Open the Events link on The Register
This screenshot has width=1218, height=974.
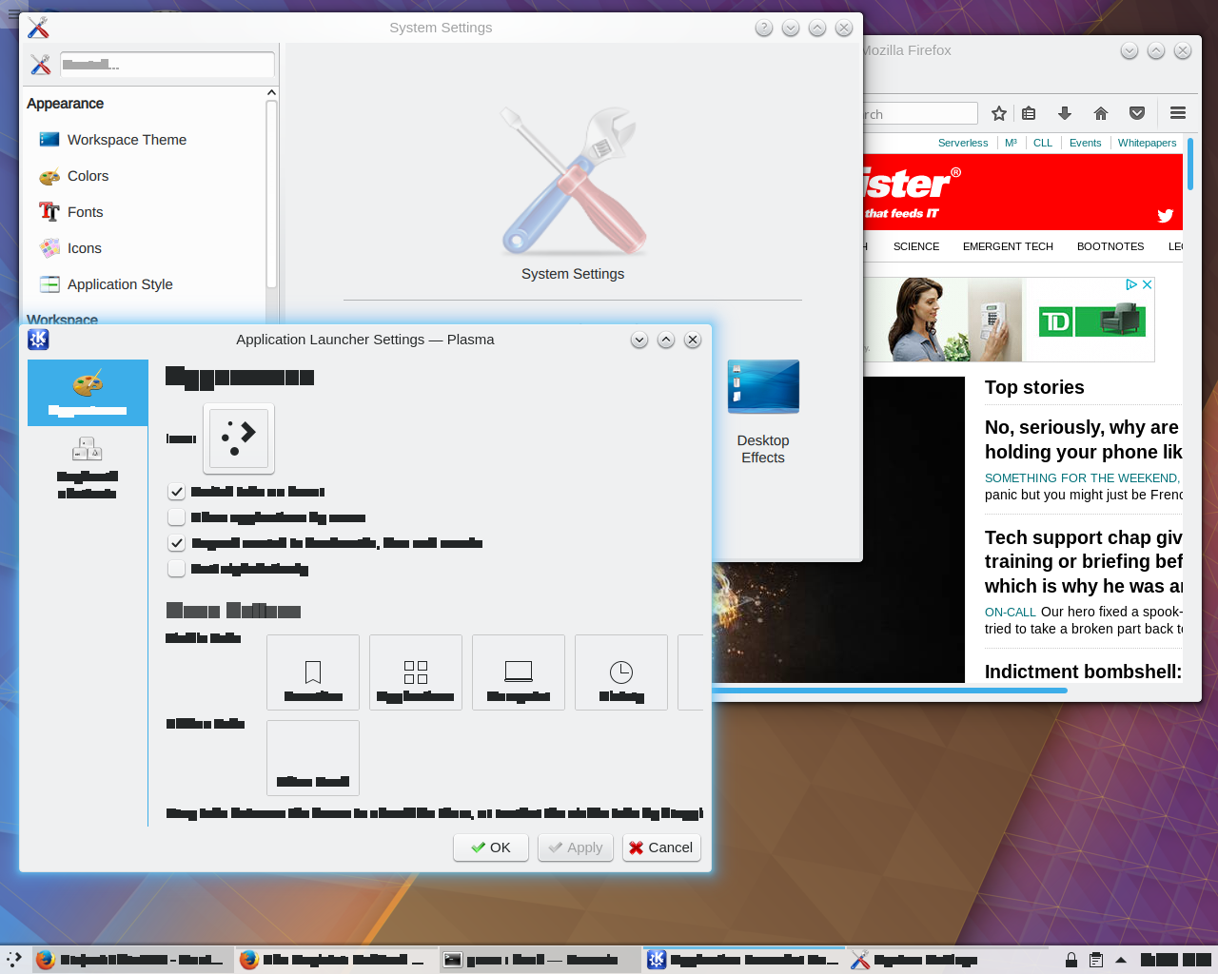(1085, 143)
